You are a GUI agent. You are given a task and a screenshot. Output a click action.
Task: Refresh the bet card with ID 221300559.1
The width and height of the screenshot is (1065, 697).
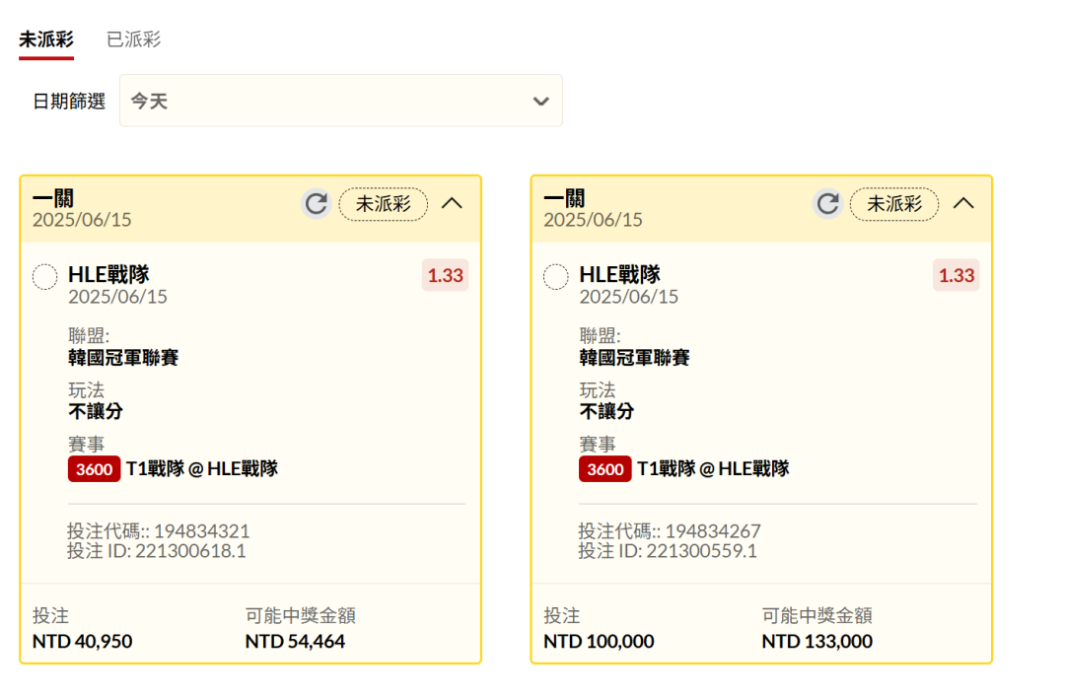pyautogui.click(x=827, y=204)
